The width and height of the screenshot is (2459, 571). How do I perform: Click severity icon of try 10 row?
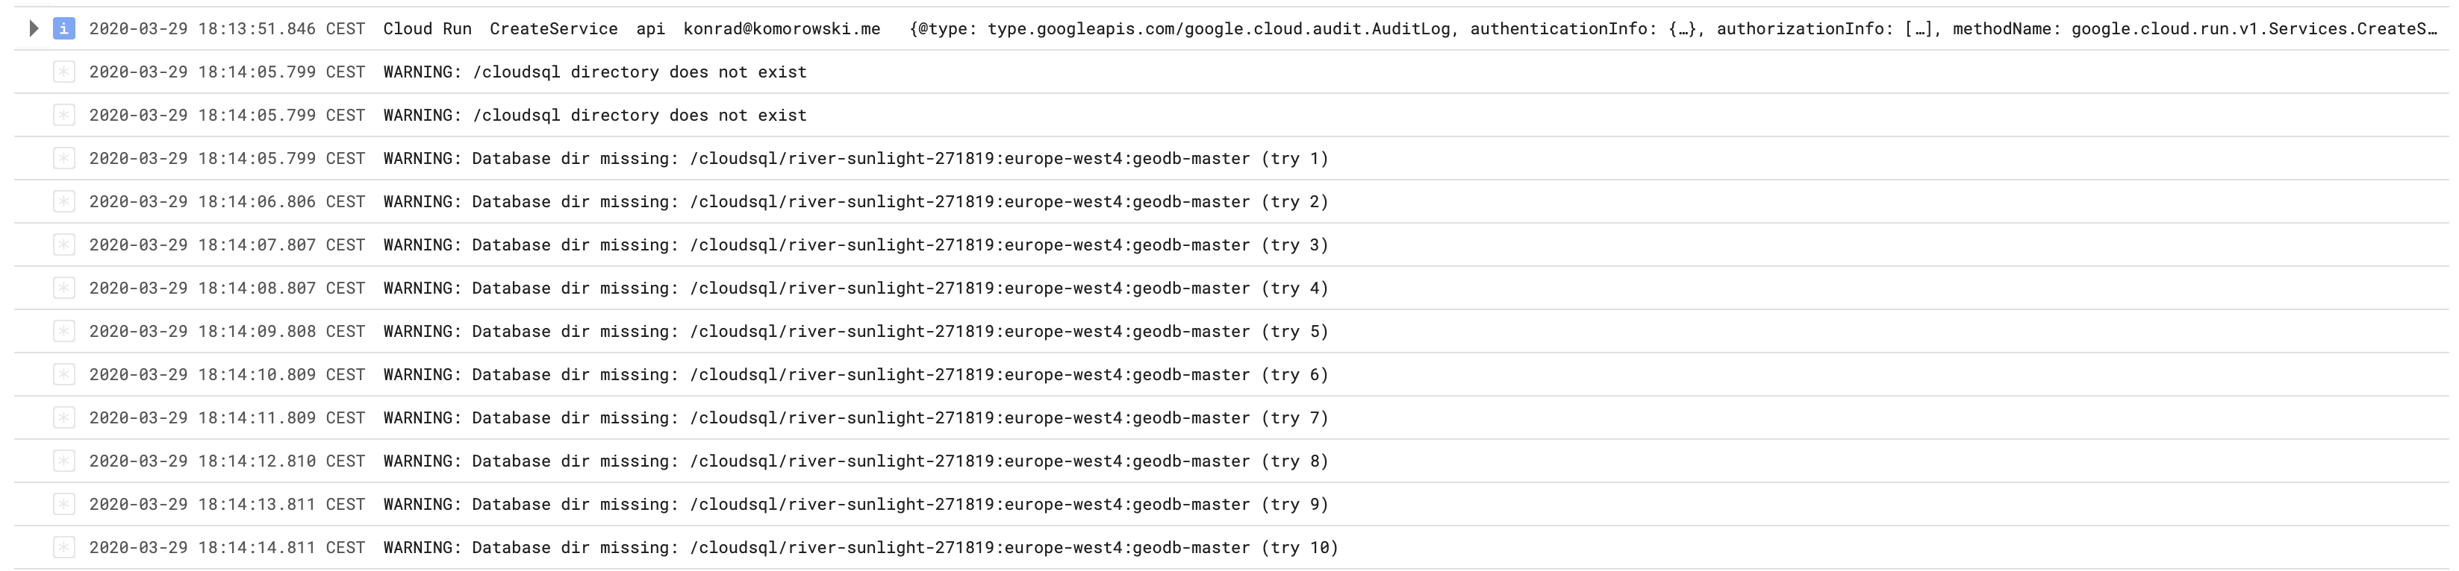(64, 547)
